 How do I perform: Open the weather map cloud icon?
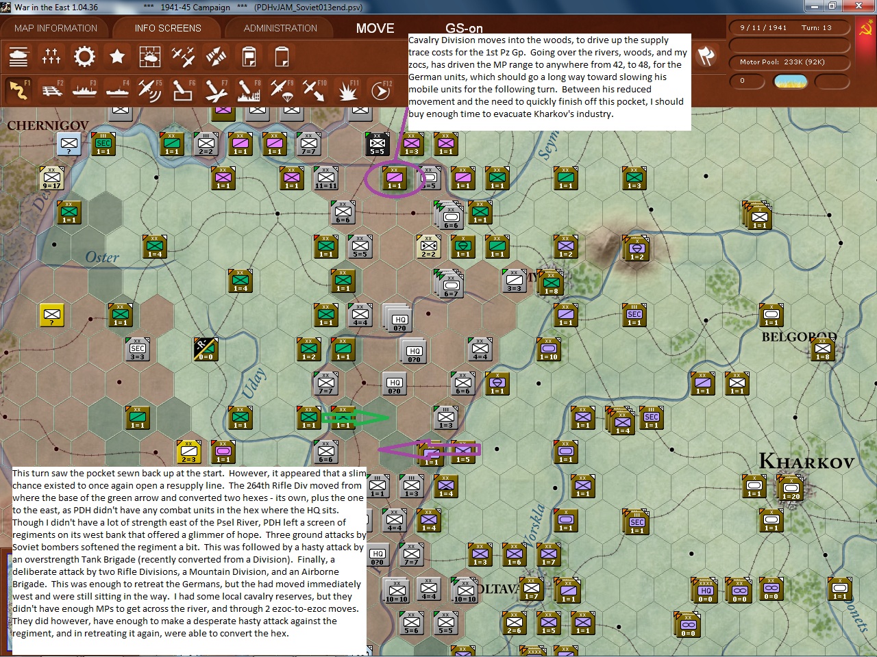point(150,56)
